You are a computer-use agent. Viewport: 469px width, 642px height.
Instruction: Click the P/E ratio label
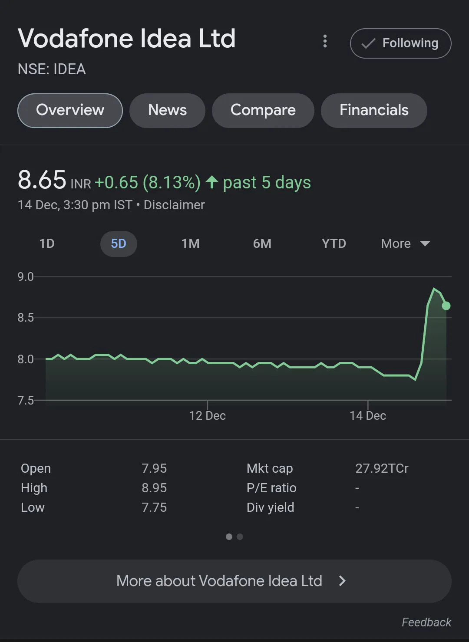coord(271,488)
